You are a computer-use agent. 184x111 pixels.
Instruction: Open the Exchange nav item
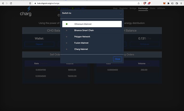point(143,8)
